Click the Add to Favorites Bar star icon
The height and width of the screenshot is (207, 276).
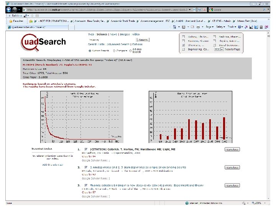(31, 21)
